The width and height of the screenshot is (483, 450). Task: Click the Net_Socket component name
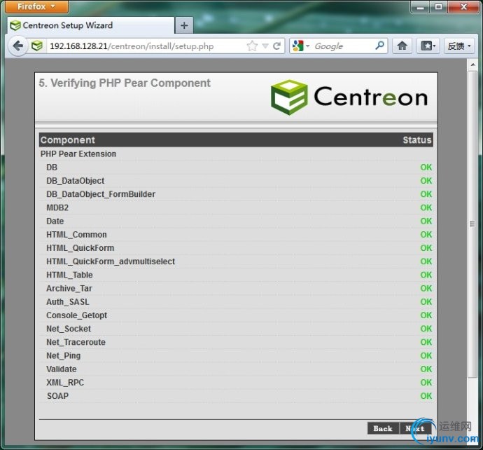(69, 329)
